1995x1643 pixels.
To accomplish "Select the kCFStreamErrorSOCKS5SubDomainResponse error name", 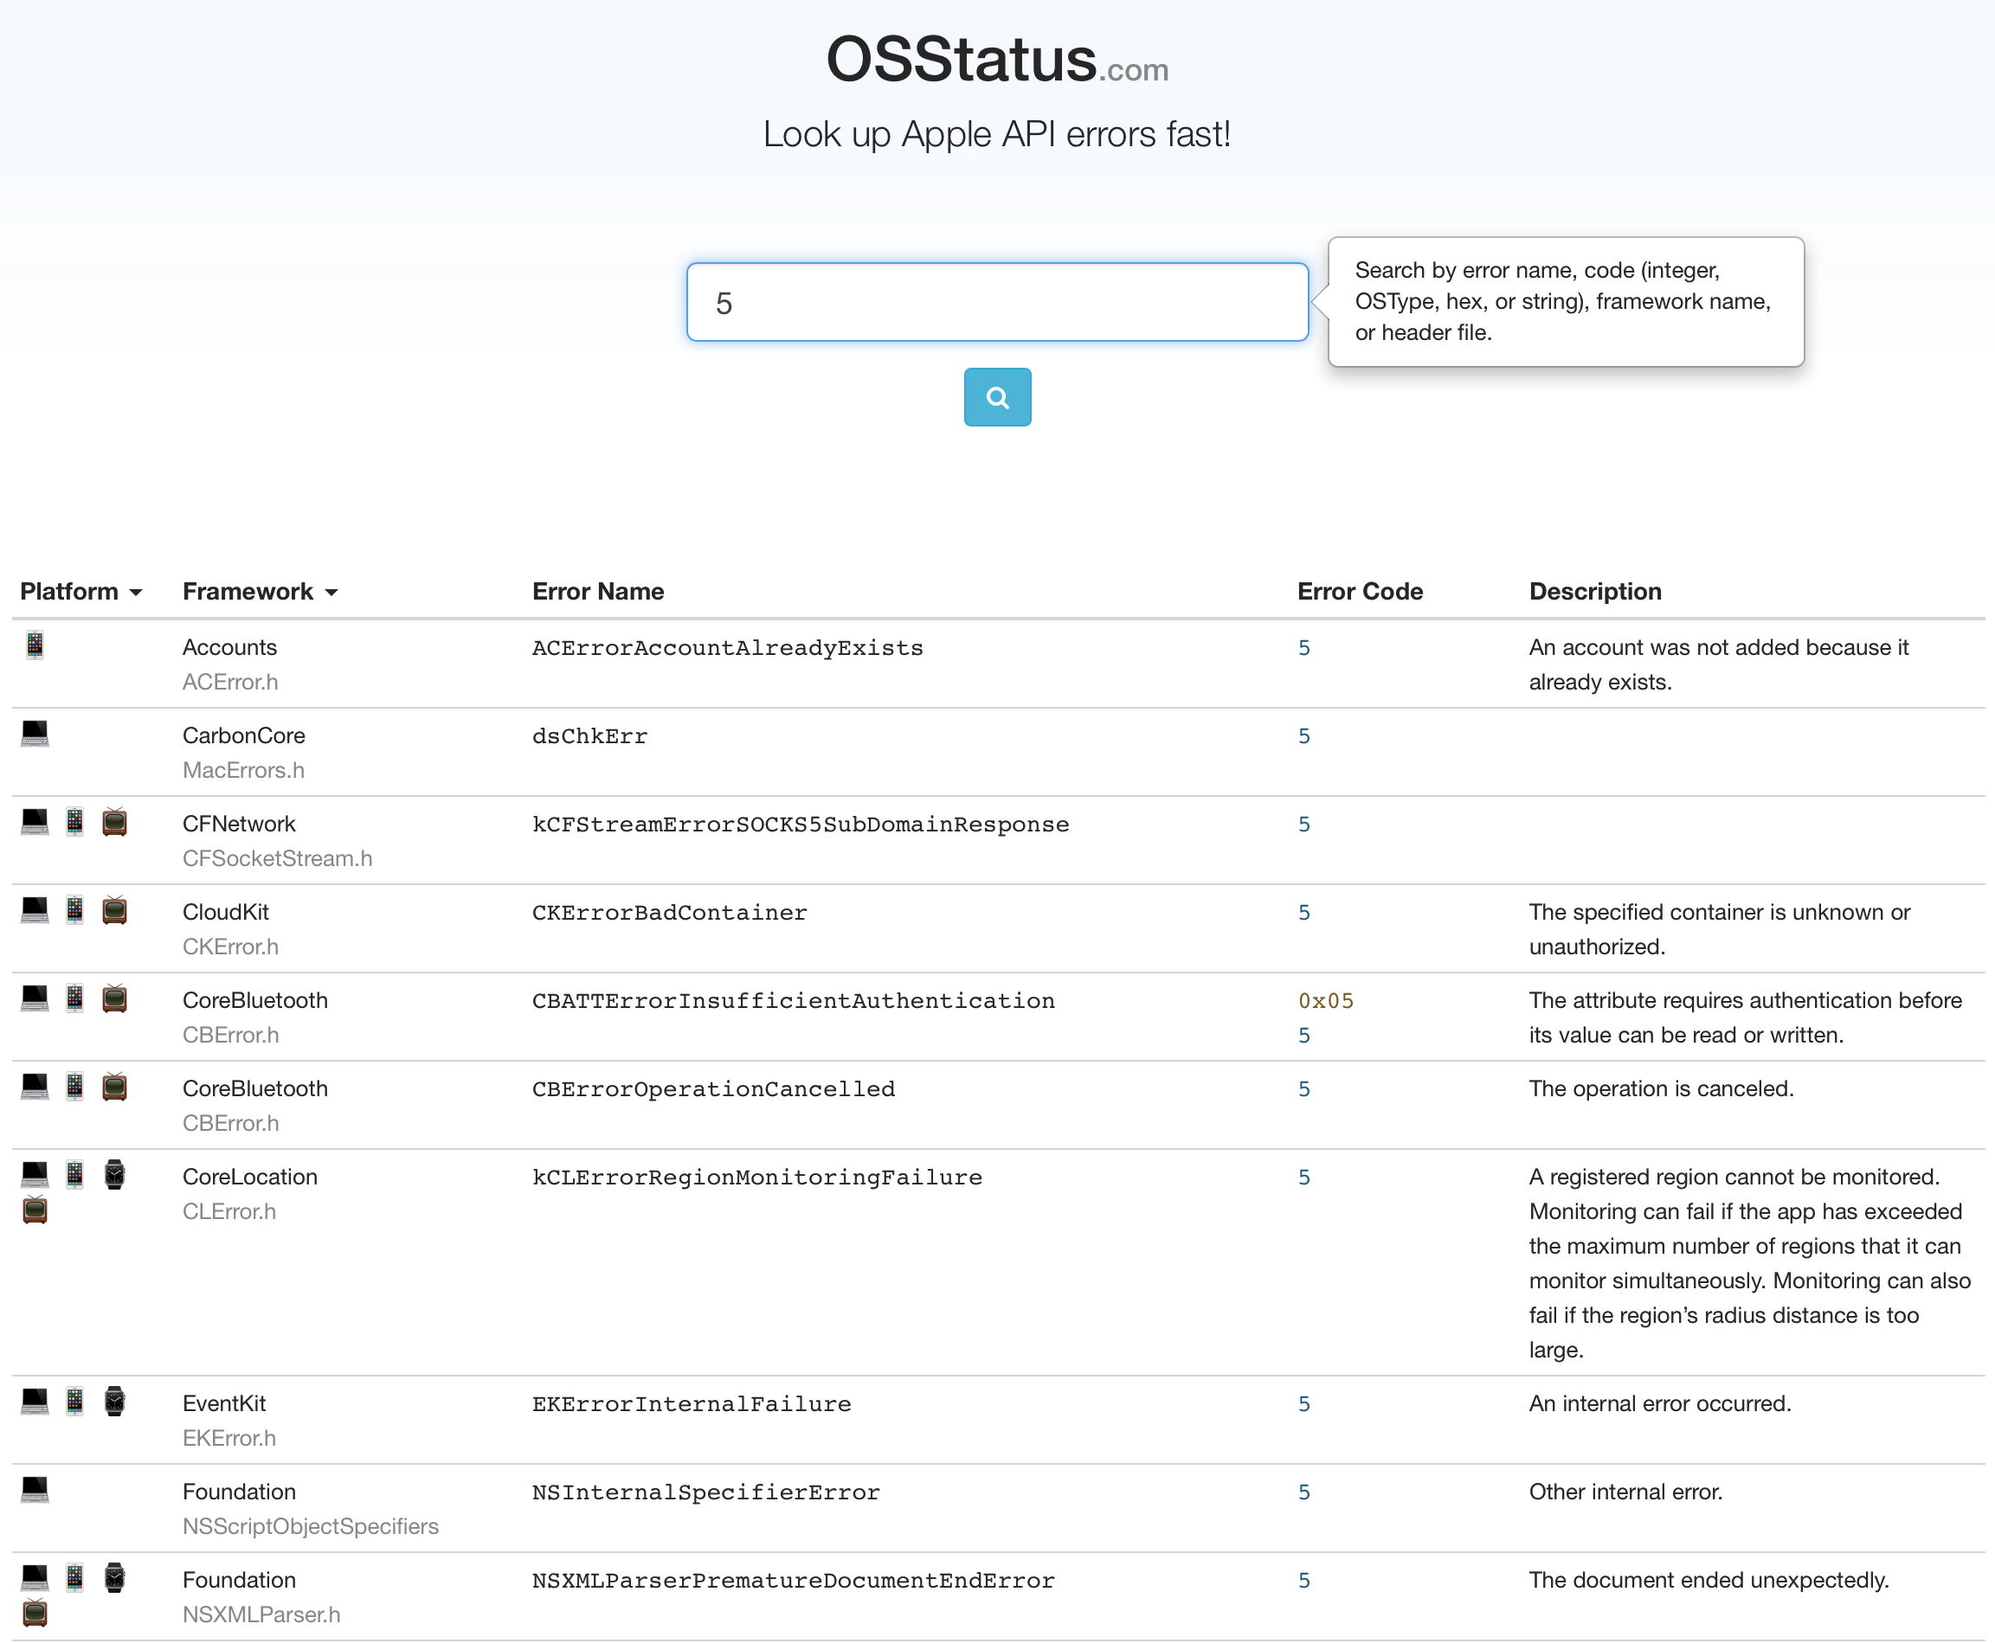I will [800, 825].
